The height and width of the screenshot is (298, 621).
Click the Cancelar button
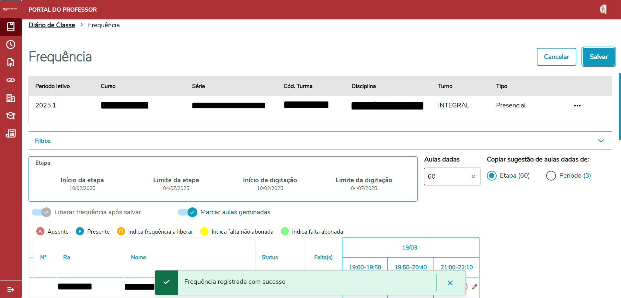pos(556,57)
